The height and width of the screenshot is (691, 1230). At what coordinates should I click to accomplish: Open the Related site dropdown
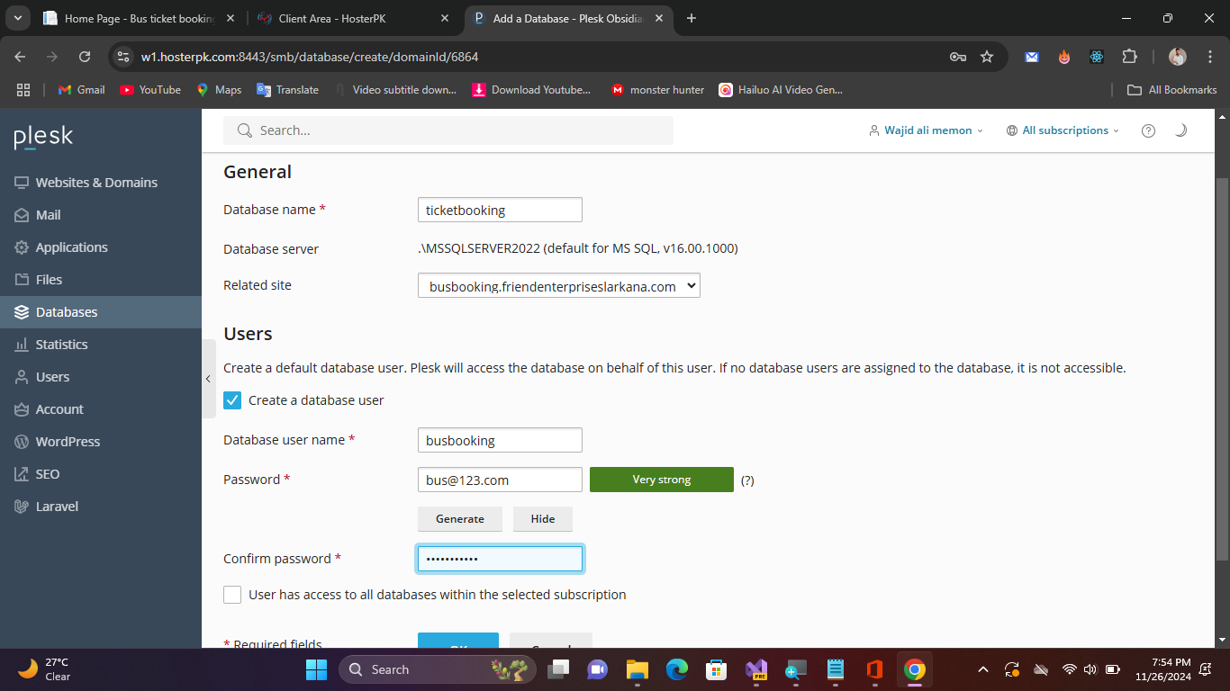click(x=558, y=286)
